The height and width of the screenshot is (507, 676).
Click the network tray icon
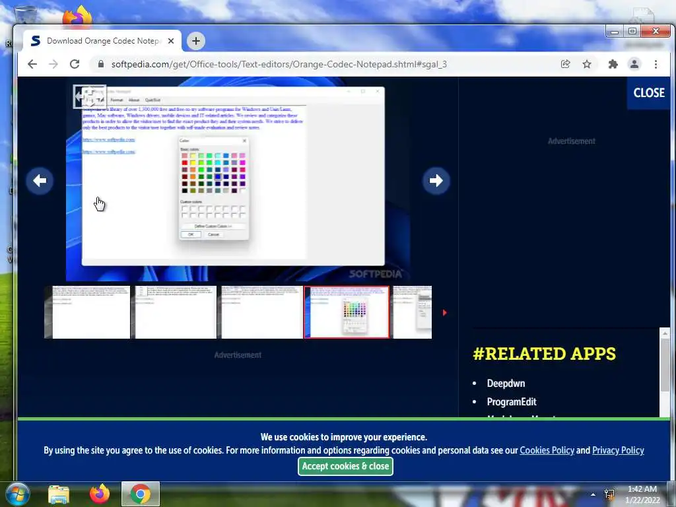[x=609, y=494]
